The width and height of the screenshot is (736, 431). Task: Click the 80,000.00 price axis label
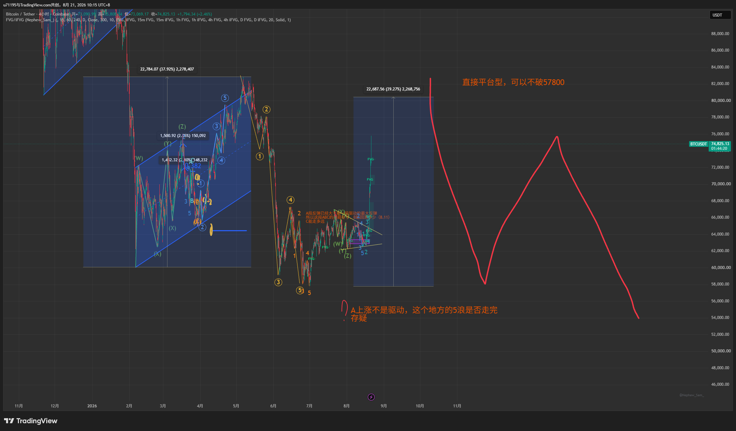click(721, 101)
